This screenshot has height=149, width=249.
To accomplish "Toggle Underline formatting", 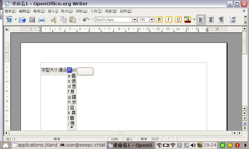I will (x=178, y=20).
